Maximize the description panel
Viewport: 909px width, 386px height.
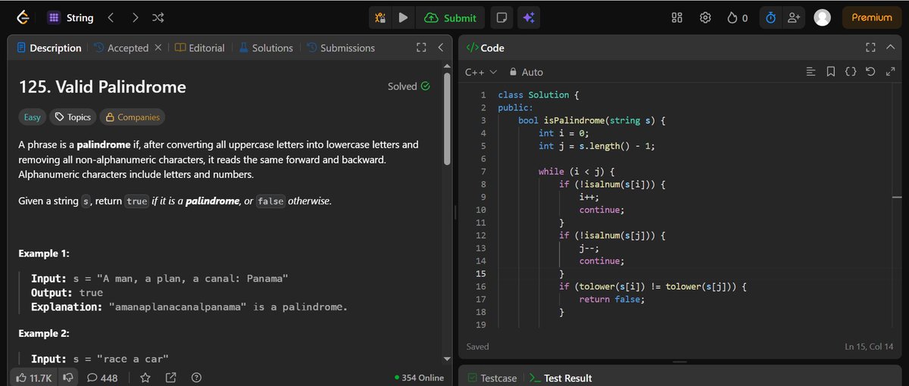(x=422, y=48)
